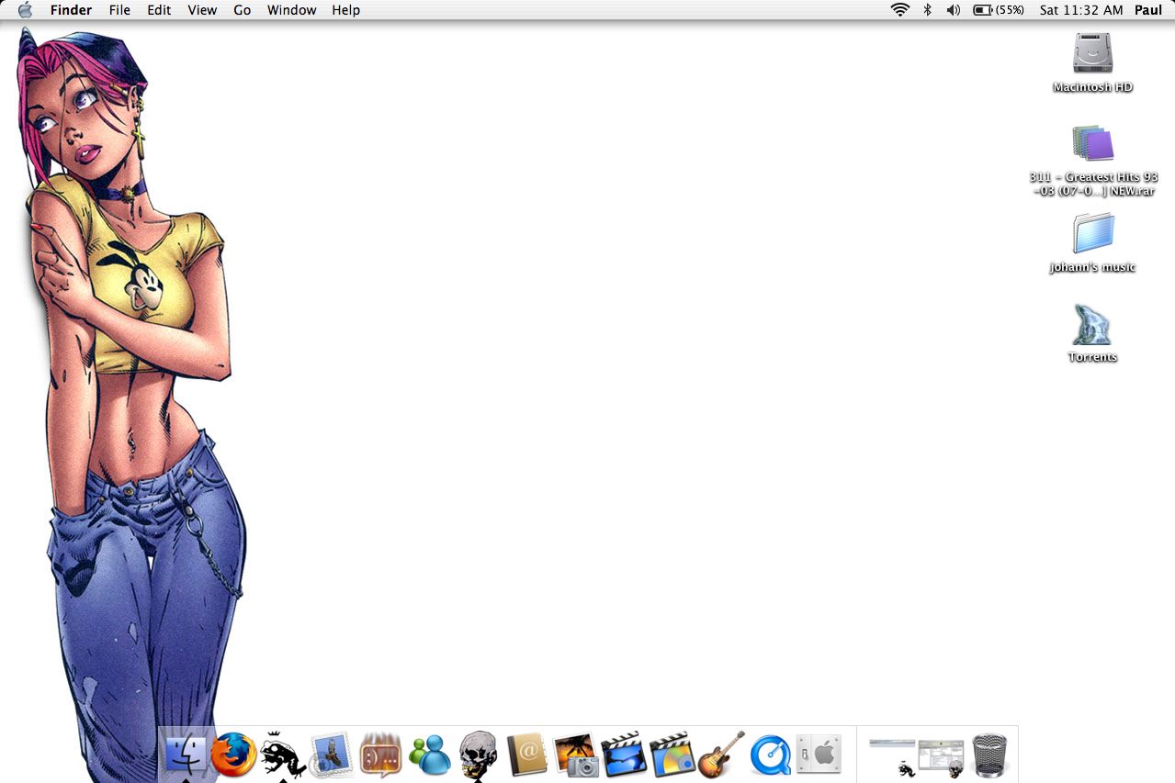Click the Wi-Fi AirPort status icon
The width and height of the screenshot is (1175, 783).
[x=900, y=10]
